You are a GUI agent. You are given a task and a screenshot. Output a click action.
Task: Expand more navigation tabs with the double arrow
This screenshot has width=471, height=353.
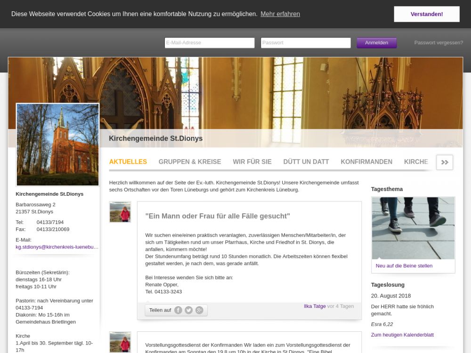[x=445, y=162]
